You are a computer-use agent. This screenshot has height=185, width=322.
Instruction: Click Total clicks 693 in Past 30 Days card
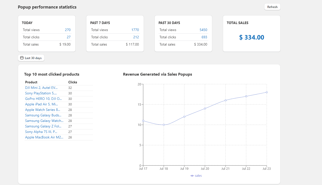tap(204, 37)
